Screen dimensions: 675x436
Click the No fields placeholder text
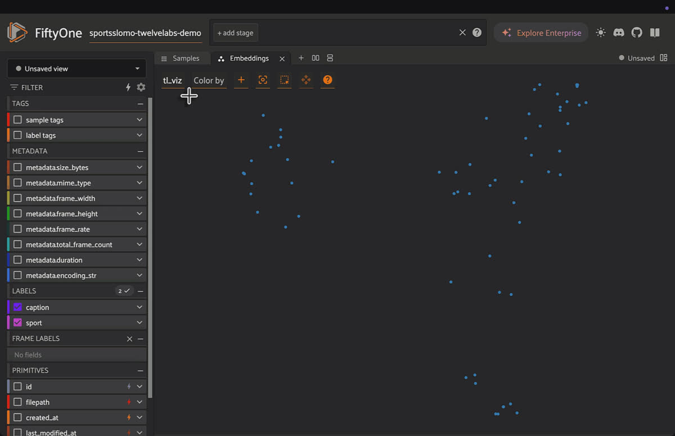tap(28, 355)
